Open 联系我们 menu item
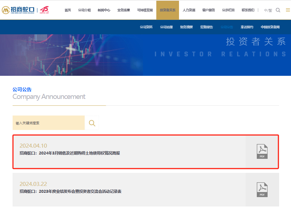Image resolution: width=291 pixels, height=209 pixels. 248,10
